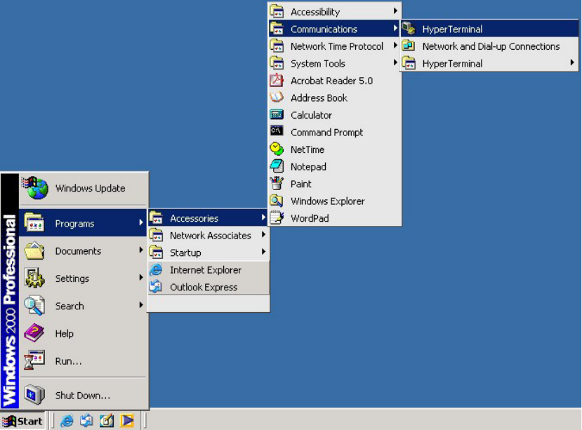Select the highlighted Communications menu entry
The width and height of the screenshot is (582, 430).
click(334, 29)
